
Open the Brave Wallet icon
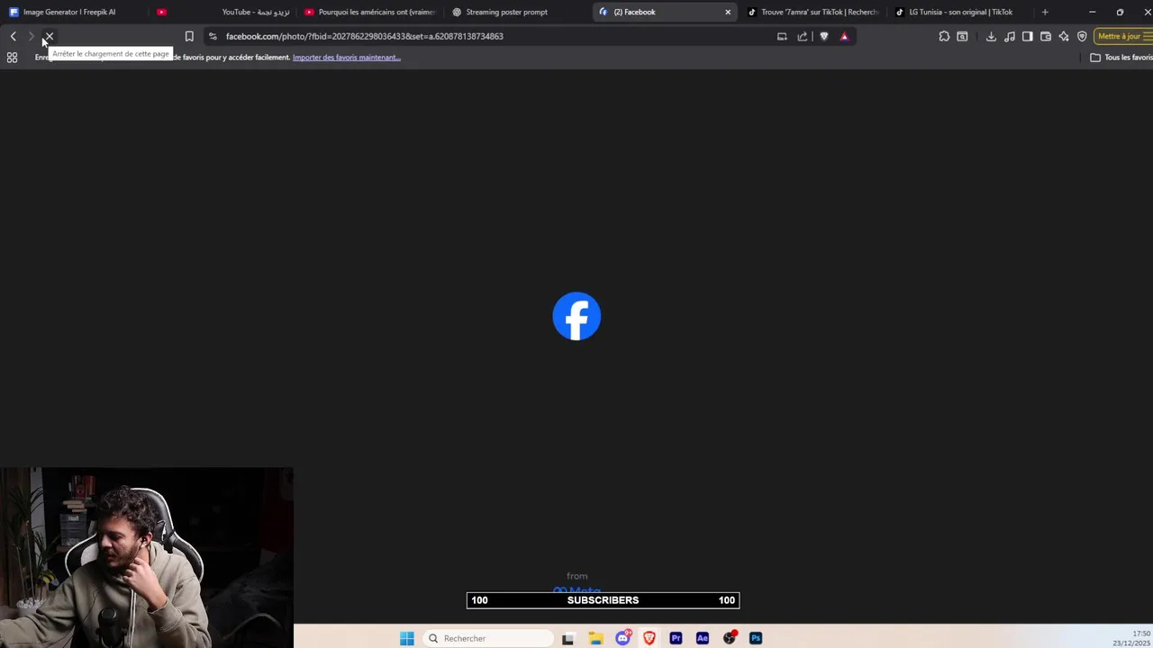pos(1045,36)
